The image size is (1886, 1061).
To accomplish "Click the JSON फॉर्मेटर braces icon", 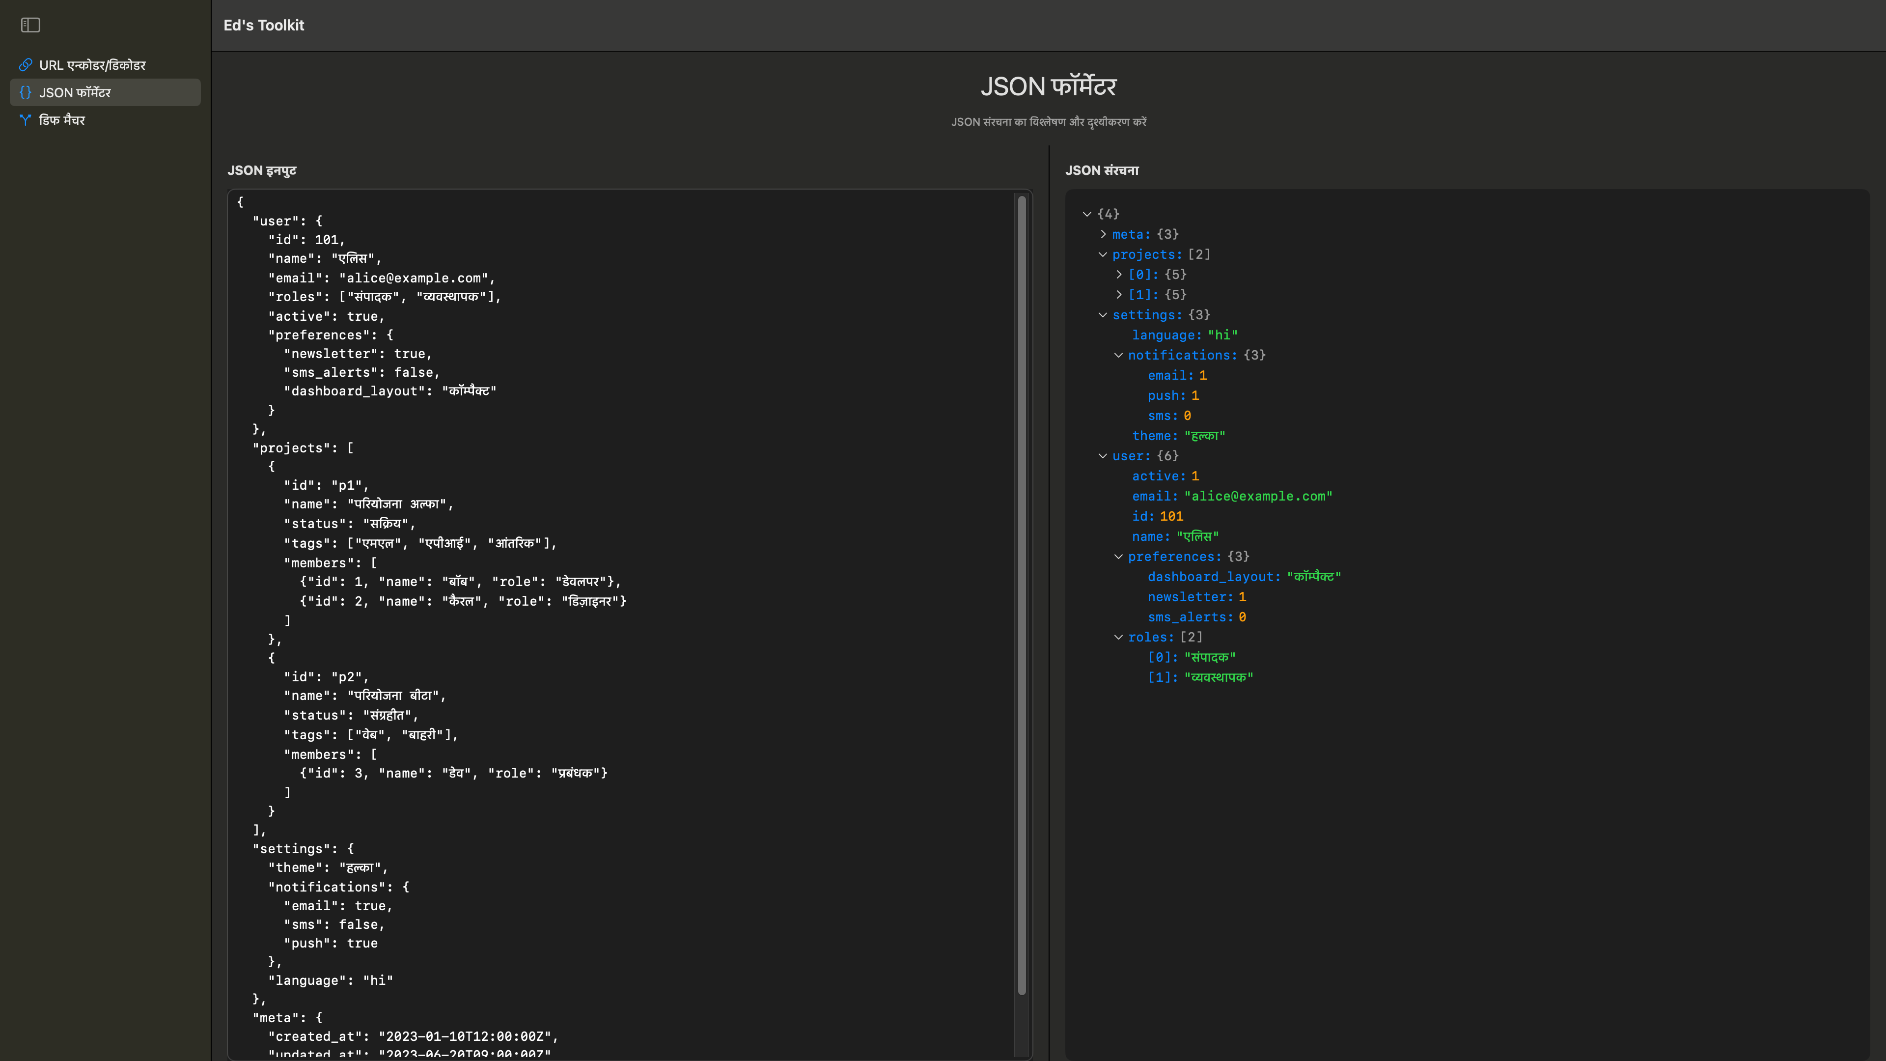I will 26,92.
